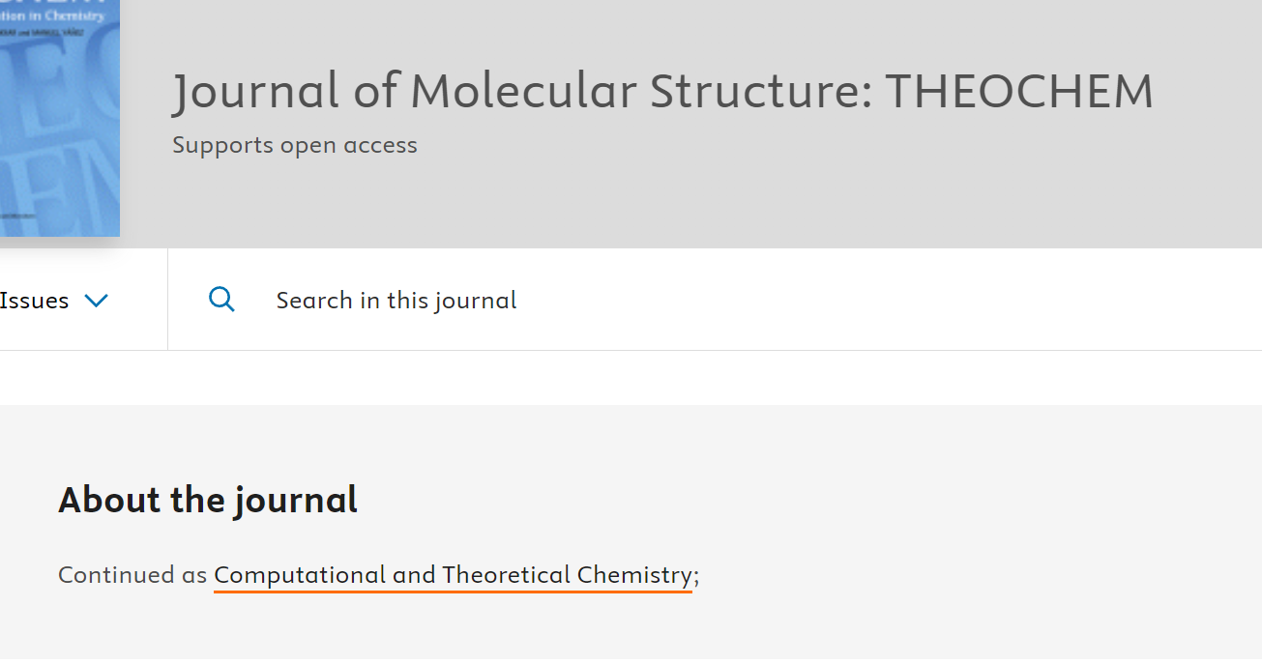Image resolution: width=1262 pixels, height=664 pixels.
Task: Click the word THEOCHEM in the header
Action: click(x=1019, y=91)
